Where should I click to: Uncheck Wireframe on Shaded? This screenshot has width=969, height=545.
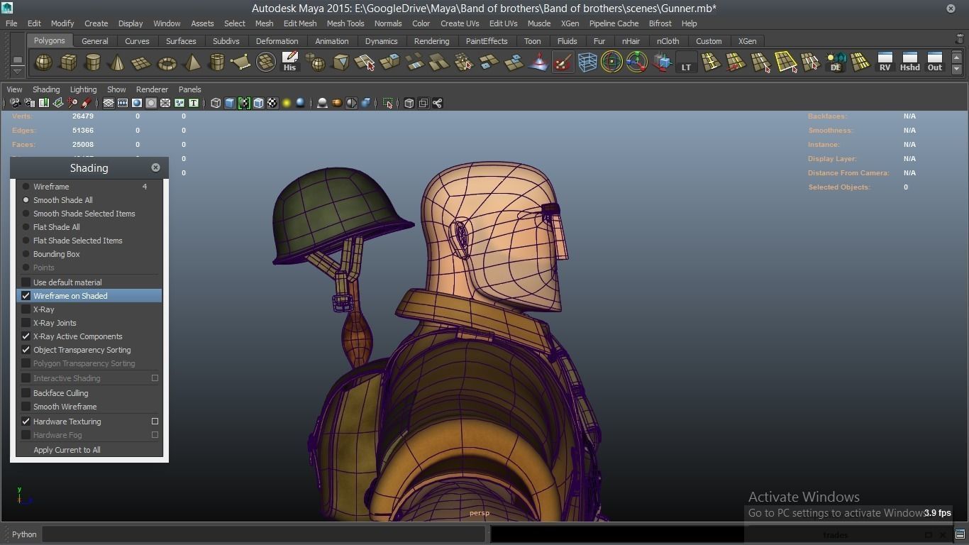click(x=26, y=296)
